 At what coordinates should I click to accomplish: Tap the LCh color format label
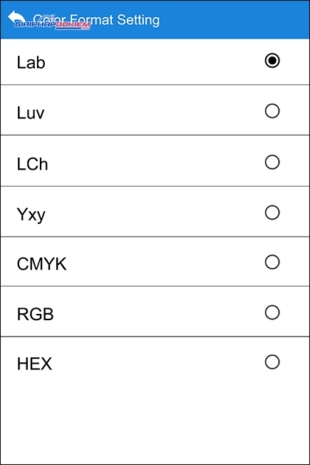pyautogui.click(x=32, y=164)
